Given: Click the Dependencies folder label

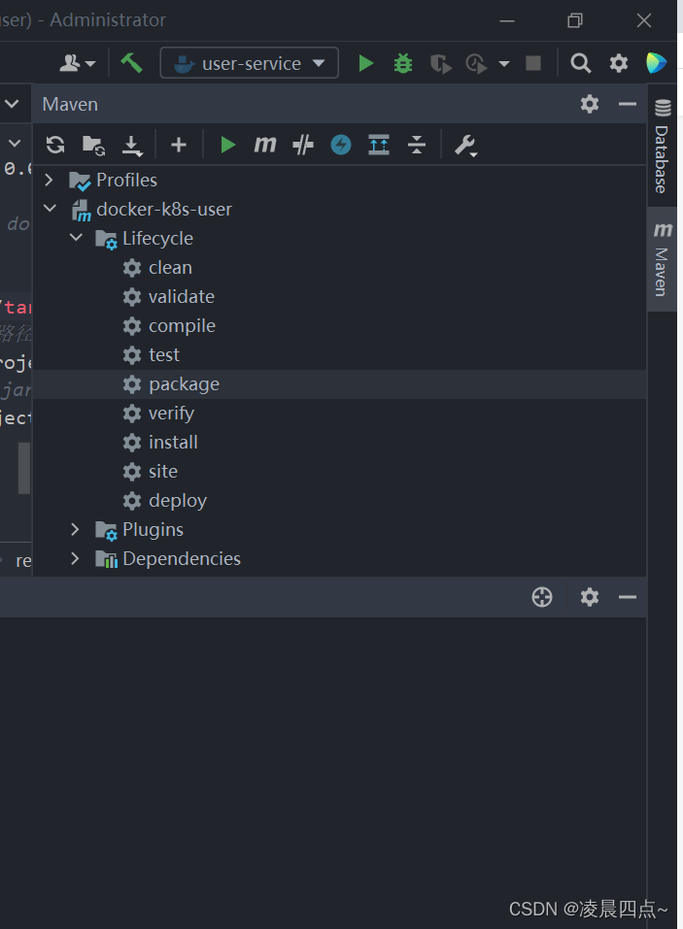Looking at the screenshot, I should pos(182,559).
